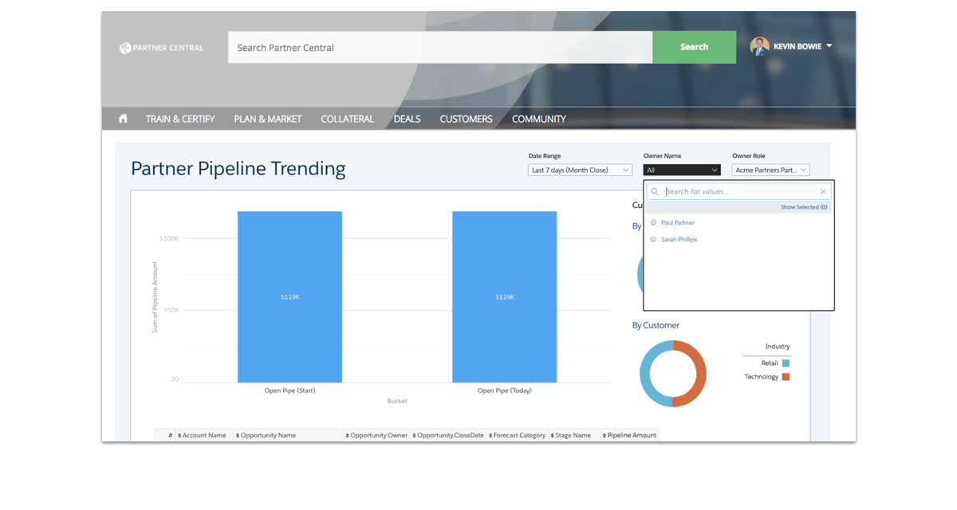Select the Sarah Phillips radio option
957x510 pixels.
[x=654, y=239]
